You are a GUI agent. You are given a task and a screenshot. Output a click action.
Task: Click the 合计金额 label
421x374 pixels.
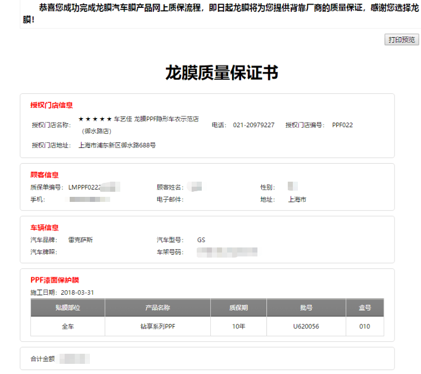click(42, 359)
